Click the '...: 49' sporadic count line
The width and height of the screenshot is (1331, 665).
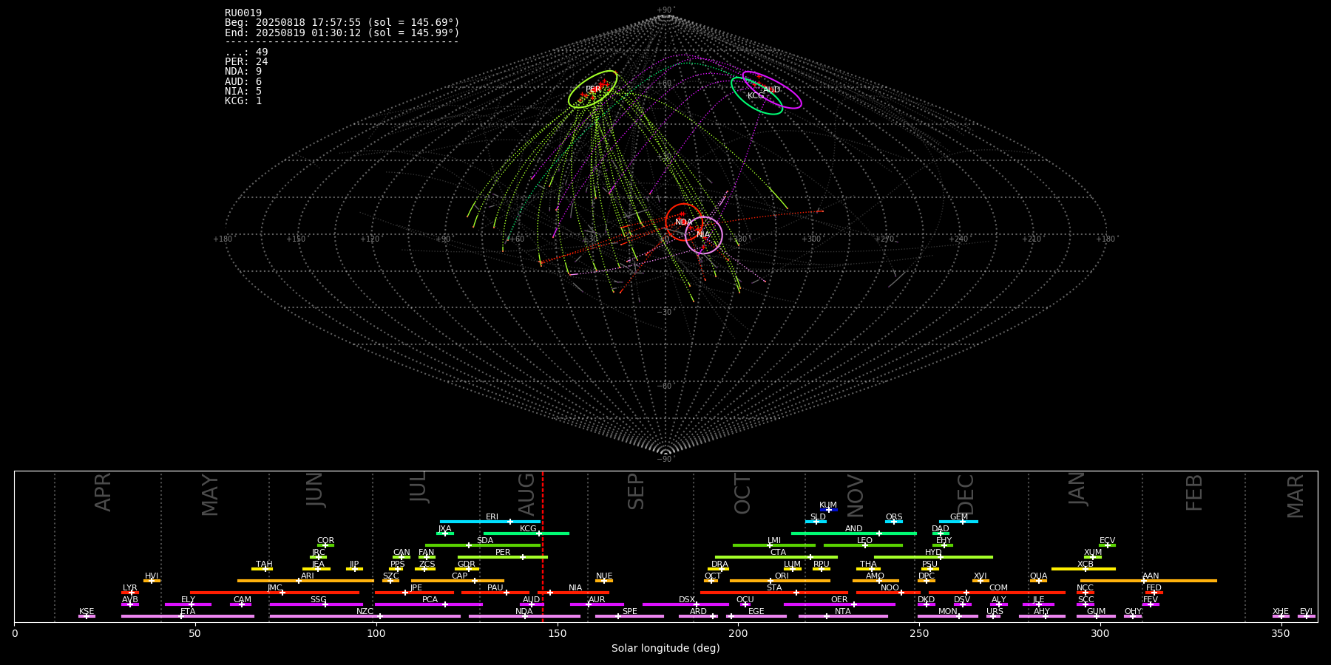pos(246,52)
